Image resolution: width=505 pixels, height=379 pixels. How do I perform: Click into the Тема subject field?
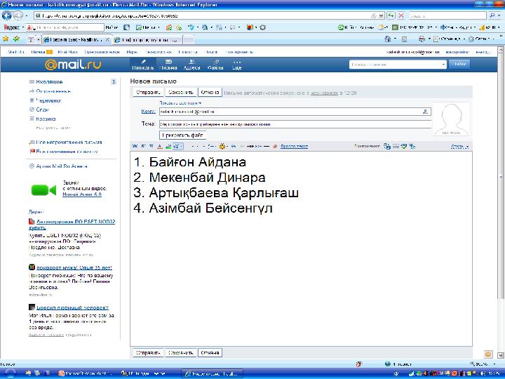coord(295,124)
